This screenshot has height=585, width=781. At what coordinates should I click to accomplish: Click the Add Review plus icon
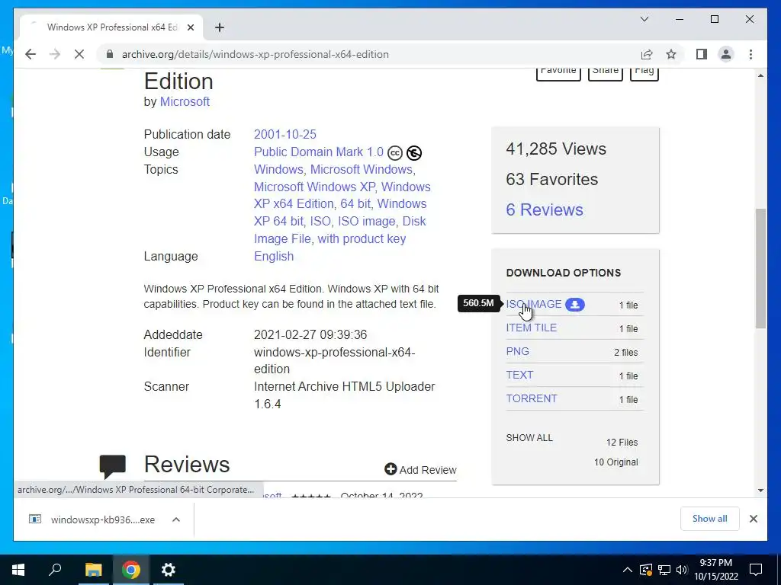tap(390, 469)
